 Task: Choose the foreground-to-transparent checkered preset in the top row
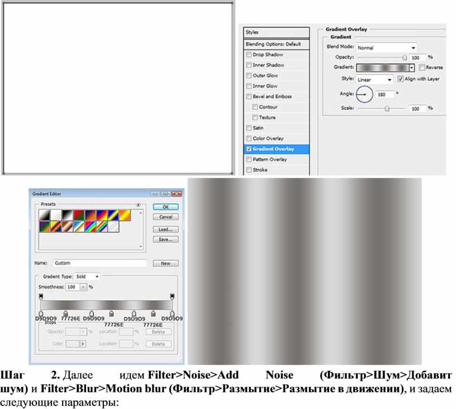coord(56,215)
